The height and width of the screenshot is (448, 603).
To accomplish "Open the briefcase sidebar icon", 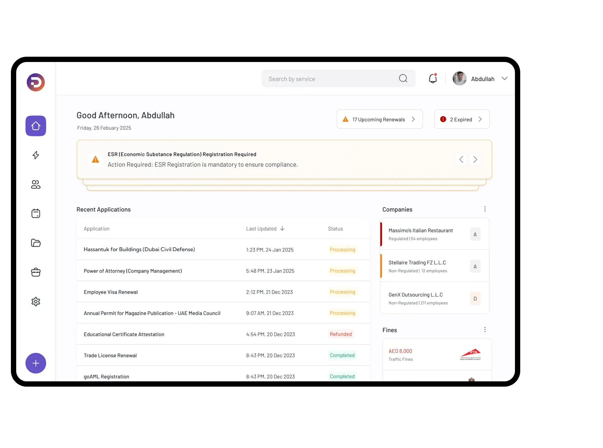I will 36,272.
